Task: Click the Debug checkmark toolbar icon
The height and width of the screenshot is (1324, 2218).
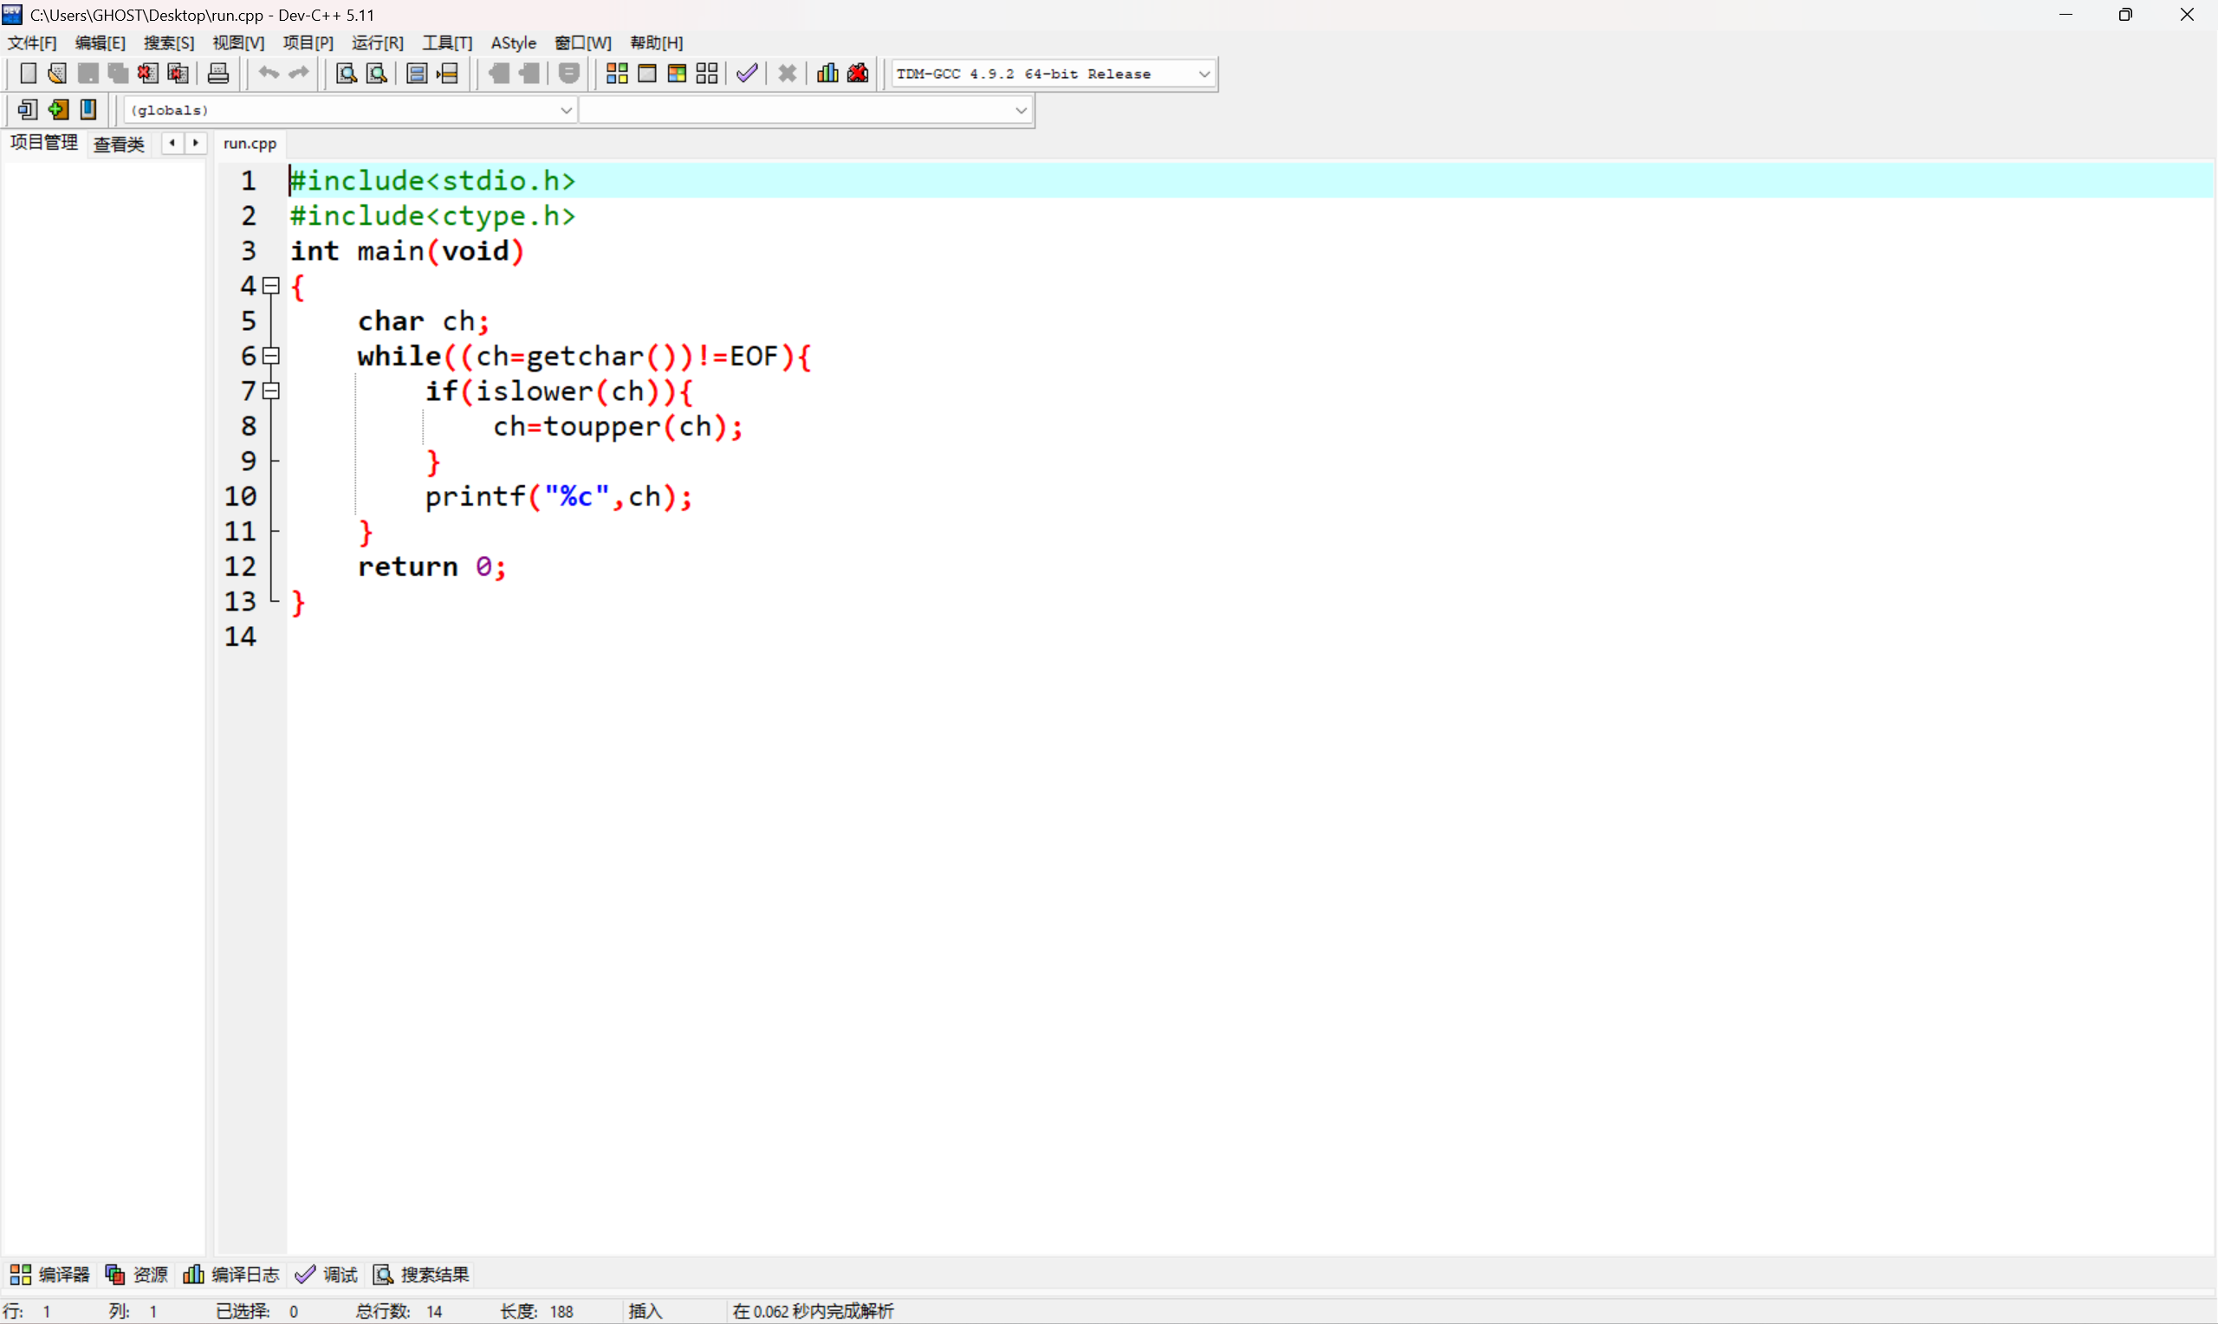Action: click(x=747, y=73)
